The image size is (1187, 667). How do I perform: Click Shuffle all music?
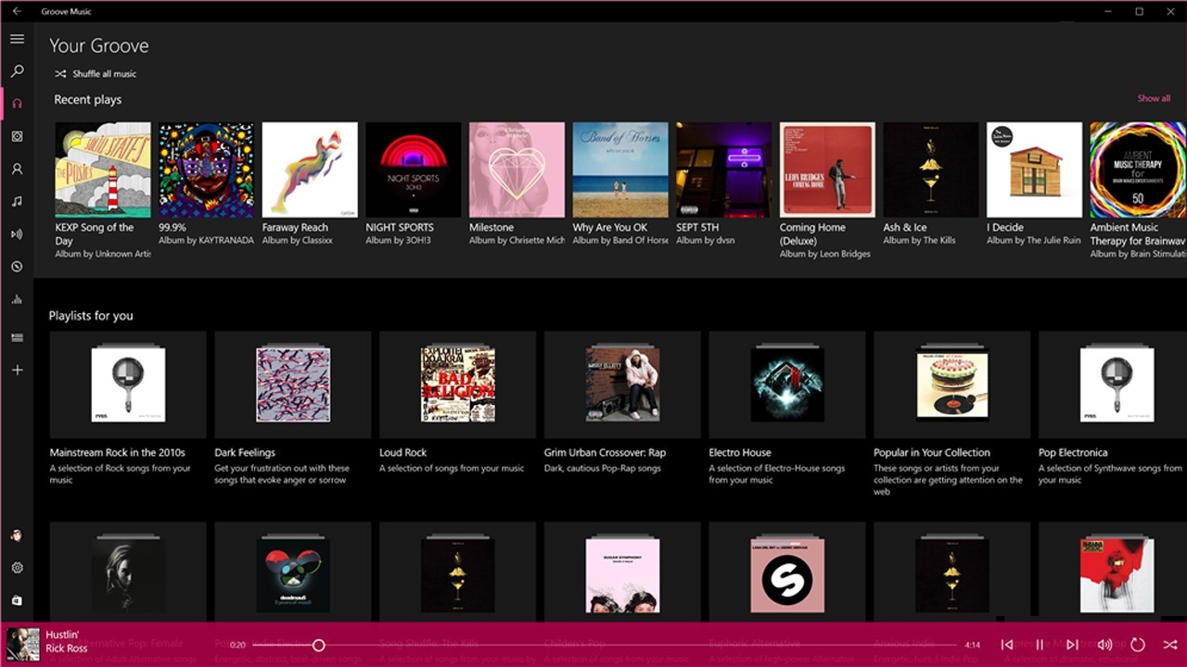tap(96, 74)
